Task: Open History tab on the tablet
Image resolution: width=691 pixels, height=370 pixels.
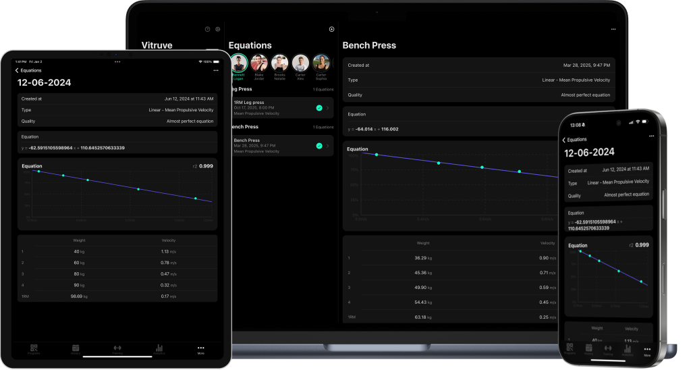Action: pyautogui.click(x=76, y=349)
